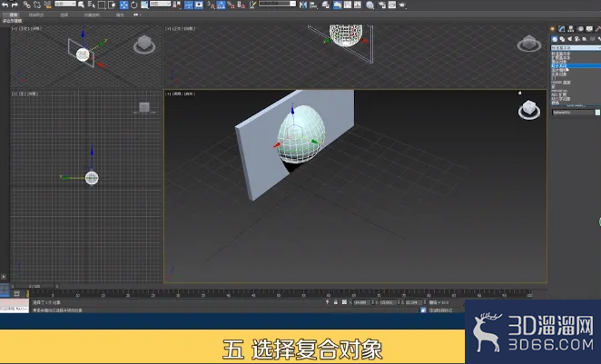Click the Bind to Space Warp icon

[47, 5]
